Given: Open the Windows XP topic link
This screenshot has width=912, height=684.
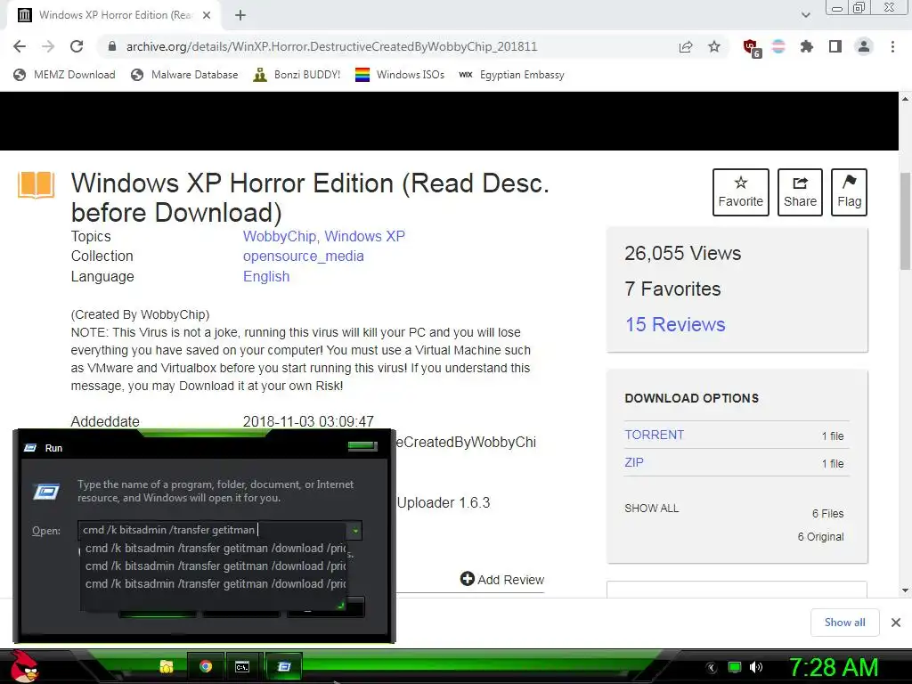Looking at the screenshot, I should click(x=364, y=236).
